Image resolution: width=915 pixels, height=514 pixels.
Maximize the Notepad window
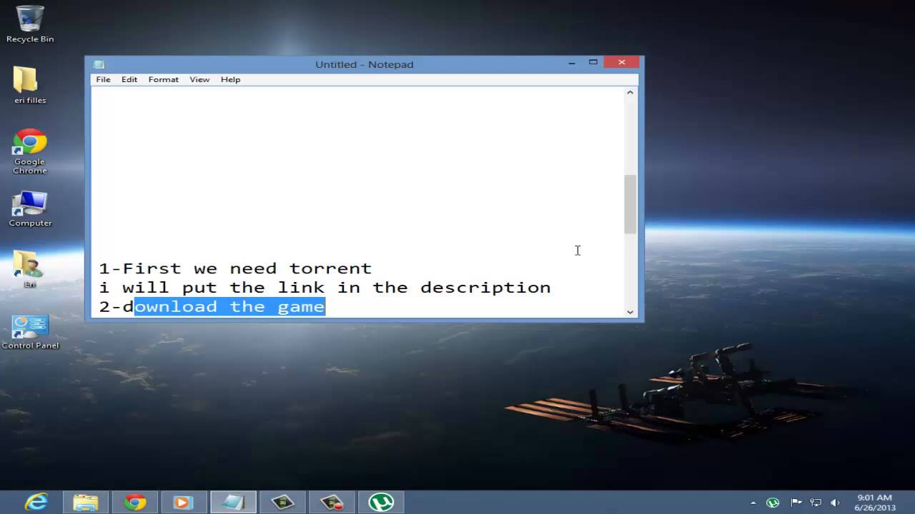[x=593, y=63]
